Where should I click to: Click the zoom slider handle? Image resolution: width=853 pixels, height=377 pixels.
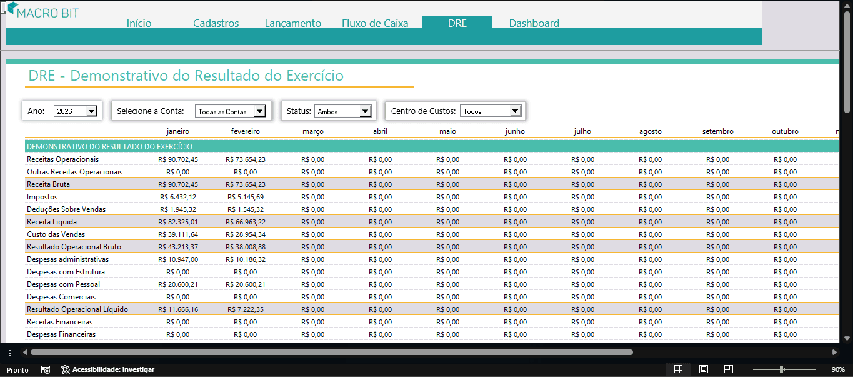point(781,369)
